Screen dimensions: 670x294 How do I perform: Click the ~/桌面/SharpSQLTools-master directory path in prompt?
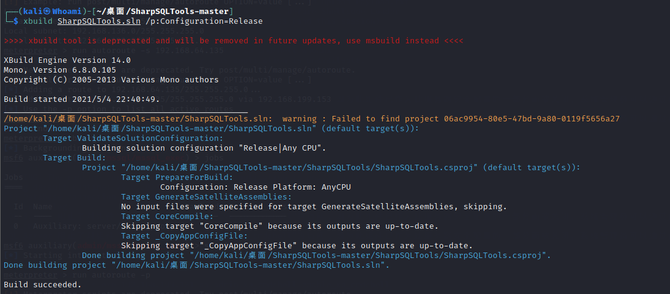click(161, 11)
